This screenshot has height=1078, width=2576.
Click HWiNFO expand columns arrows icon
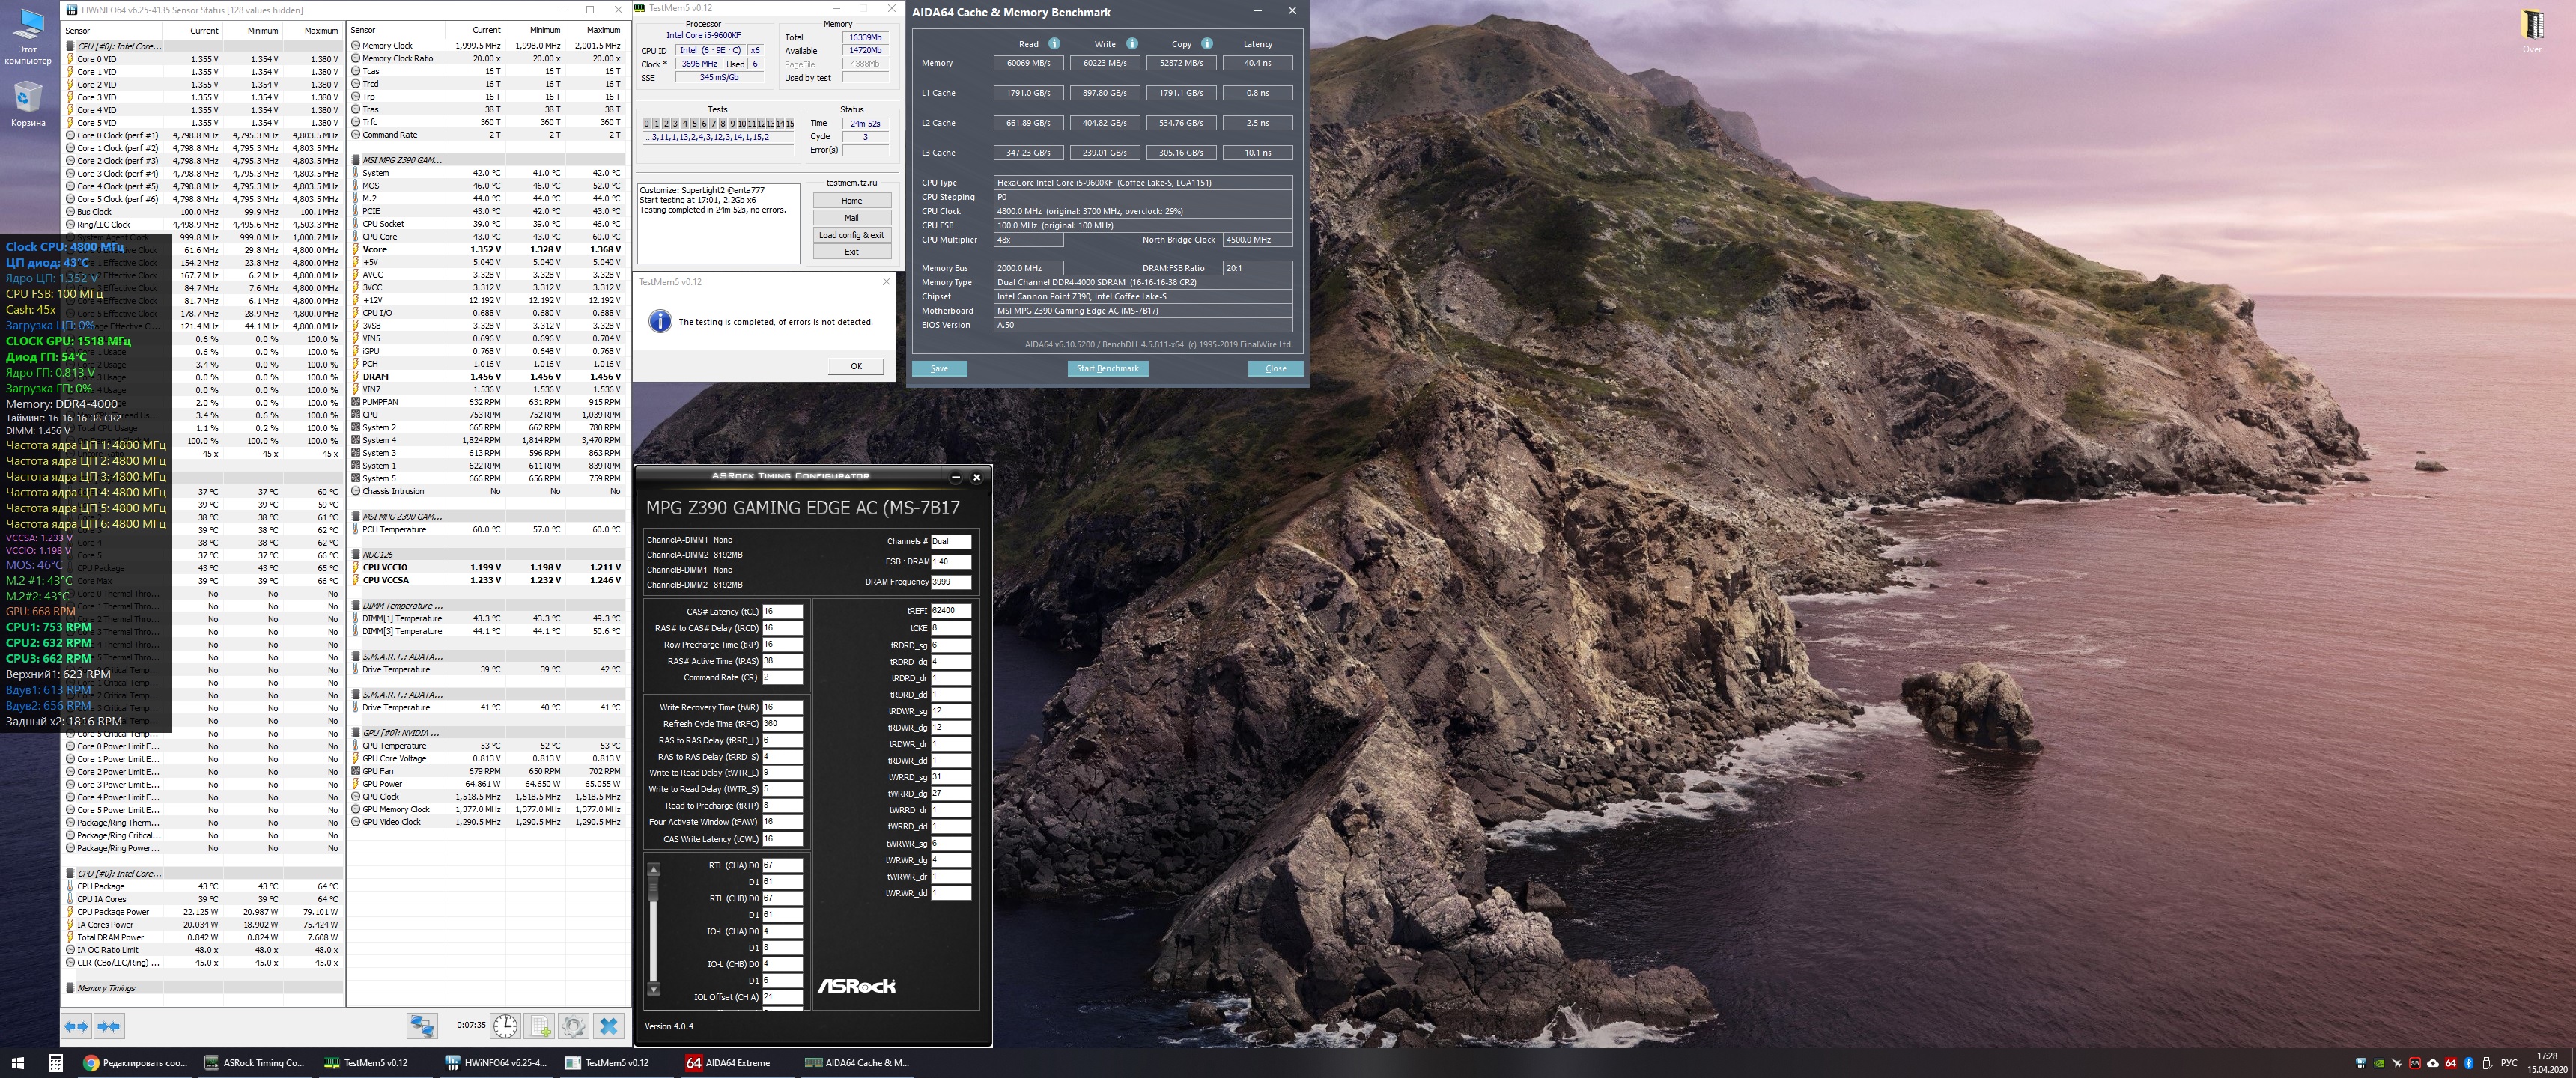pyautogui.click(x=77, y=1026)
